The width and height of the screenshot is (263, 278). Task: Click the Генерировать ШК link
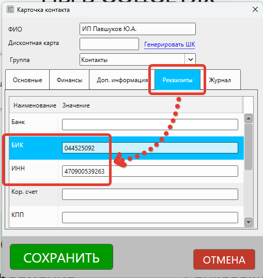point(169,44)
